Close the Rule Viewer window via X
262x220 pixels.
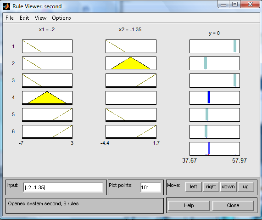[250, 5]
